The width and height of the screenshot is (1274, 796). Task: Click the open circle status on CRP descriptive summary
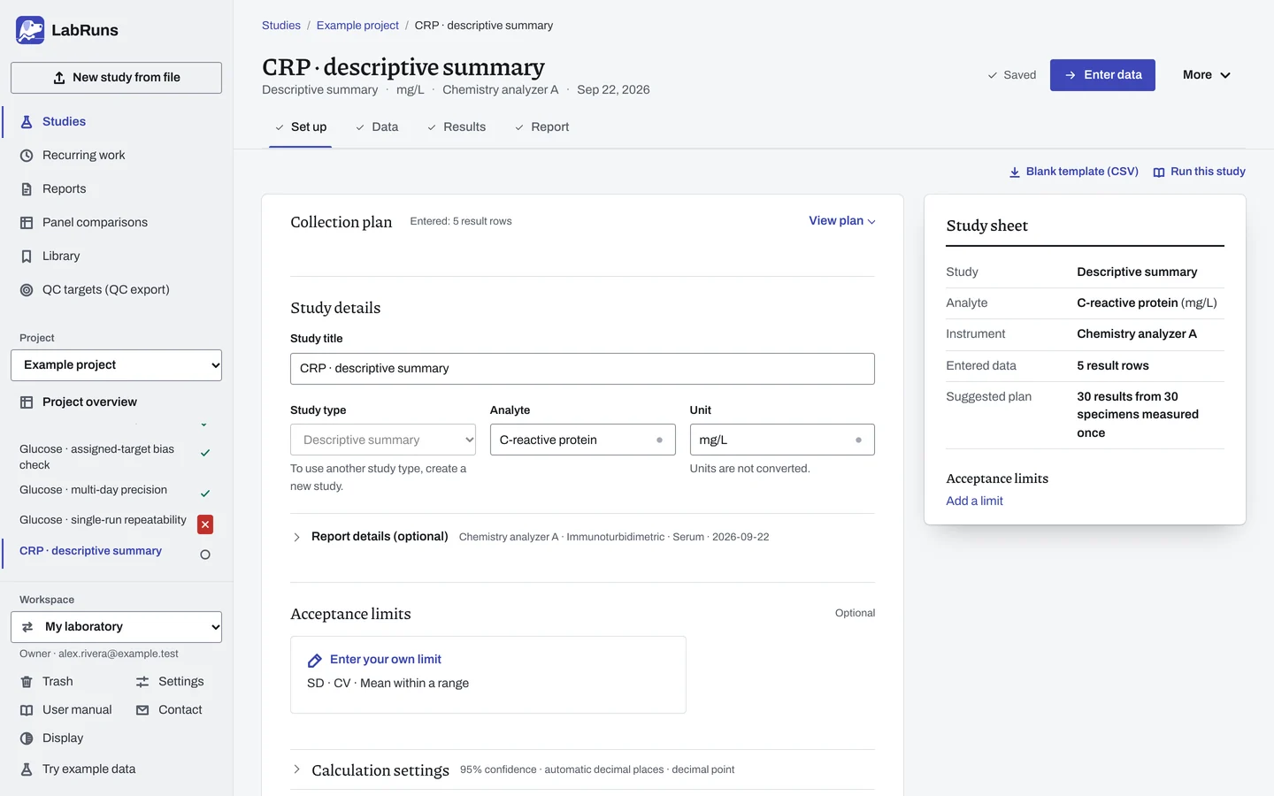(x=205, y=555)
